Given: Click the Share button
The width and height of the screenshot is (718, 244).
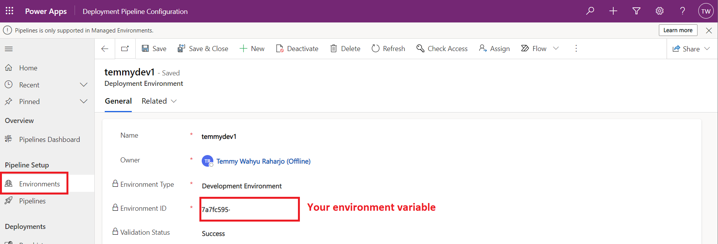Looking at the screenshot, I should 686,49.
